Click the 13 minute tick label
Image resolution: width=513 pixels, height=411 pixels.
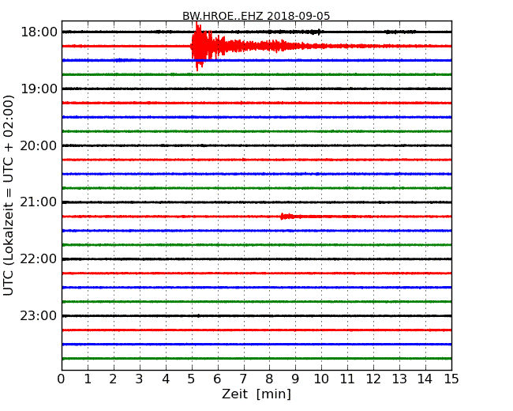coord(399,379)
